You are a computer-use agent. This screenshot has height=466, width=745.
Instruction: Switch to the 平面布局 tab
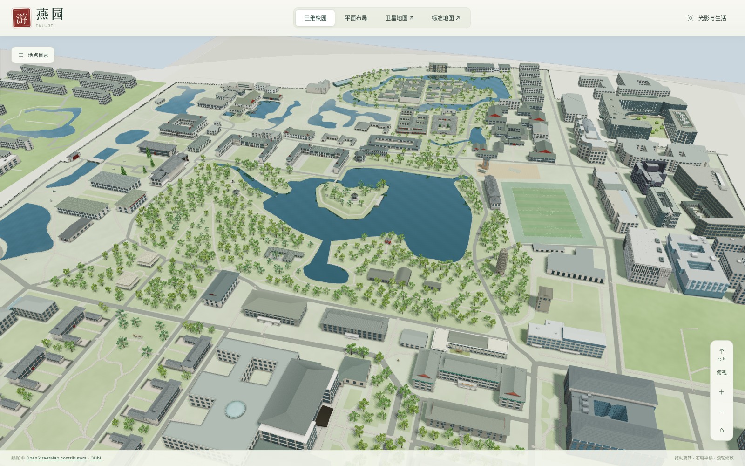356,18
